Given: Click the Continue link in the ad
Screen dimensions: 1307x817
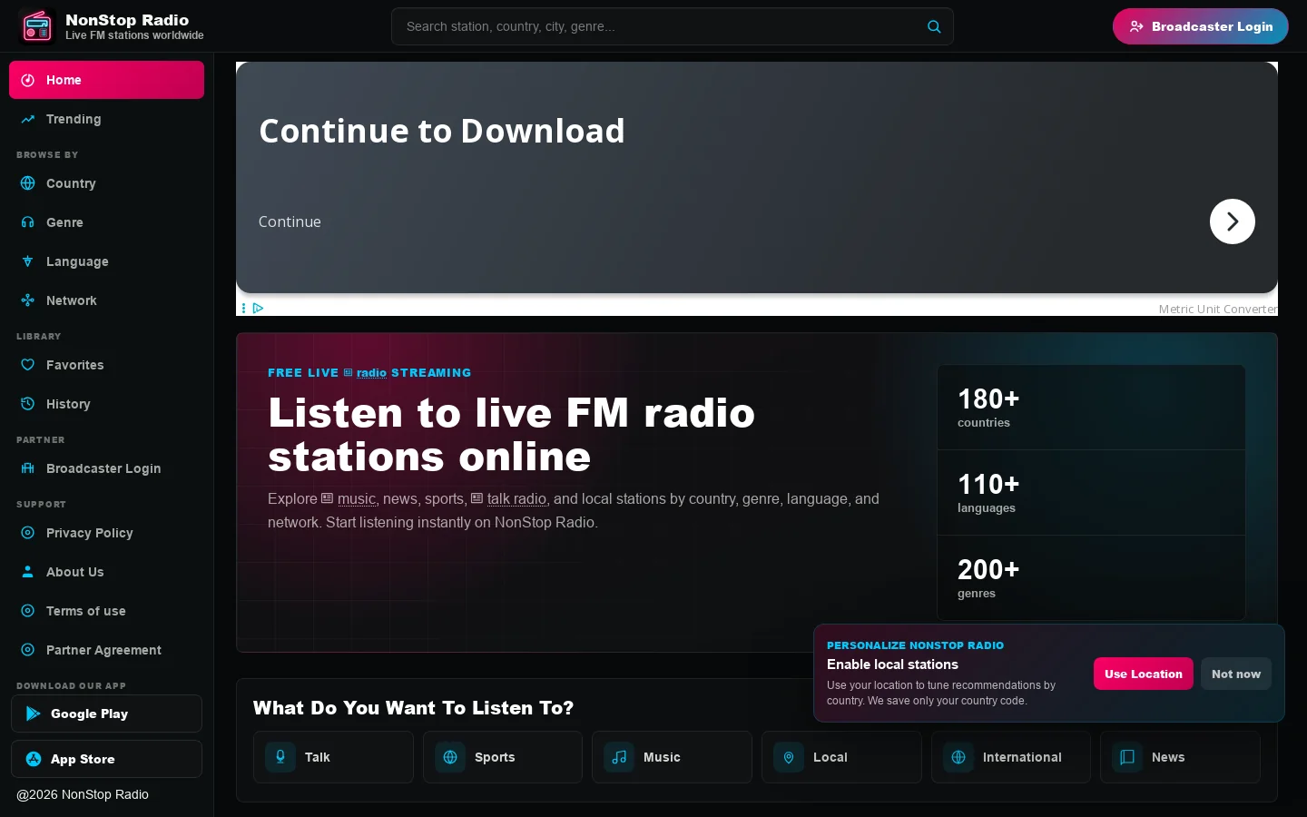Looking at the screenshot, I should tap(290, 221).
